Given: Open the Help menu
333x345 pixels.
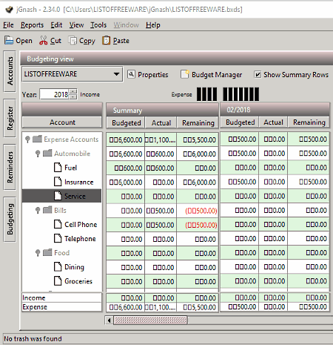Looking at the screenshot, I should 153,25.
